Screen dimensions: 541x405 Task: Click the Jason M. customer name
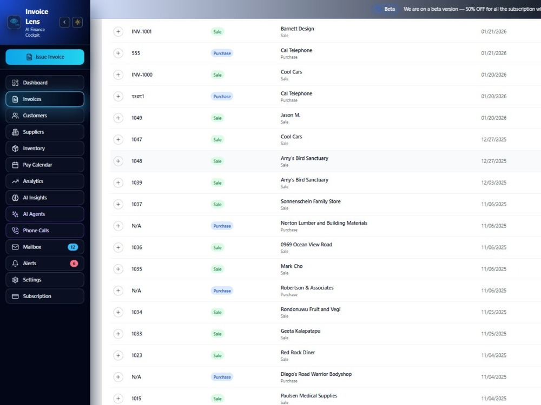click(291, 115)
